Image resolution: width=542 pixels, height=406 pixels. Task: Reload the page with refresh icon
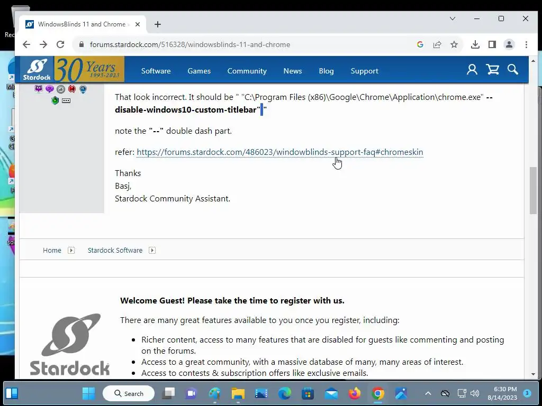tap(60, 44)
